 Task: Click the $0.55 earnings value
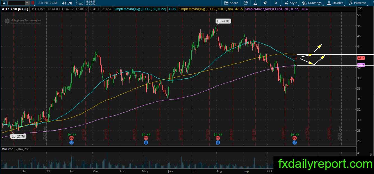click(294, 134)
